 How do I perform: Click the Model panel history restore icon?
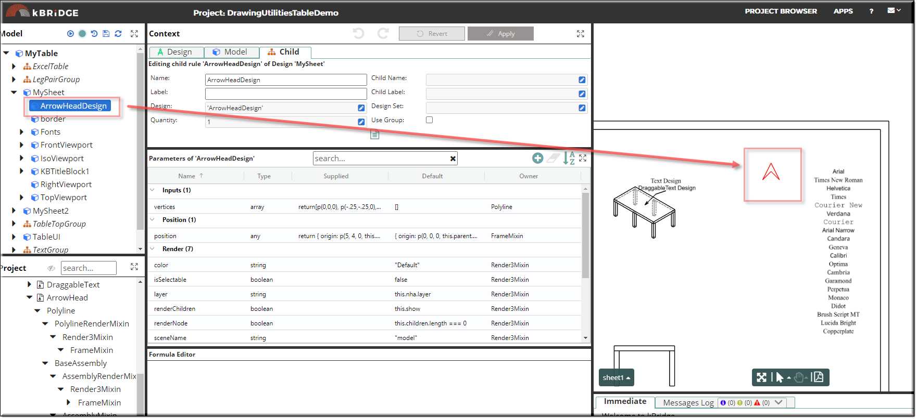point(94,34)
